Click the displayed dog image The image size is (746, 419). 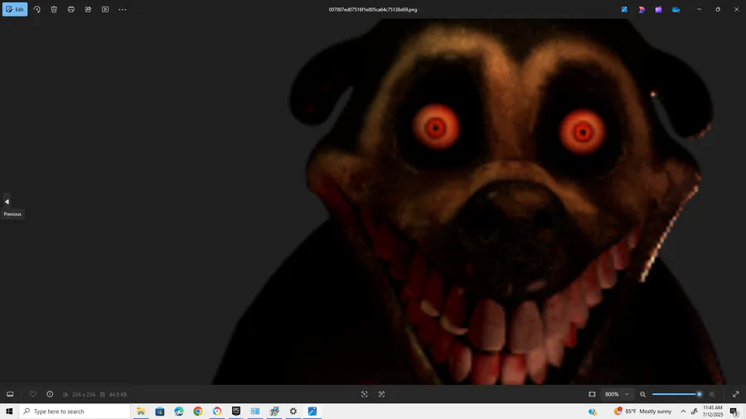click(468, 202)
